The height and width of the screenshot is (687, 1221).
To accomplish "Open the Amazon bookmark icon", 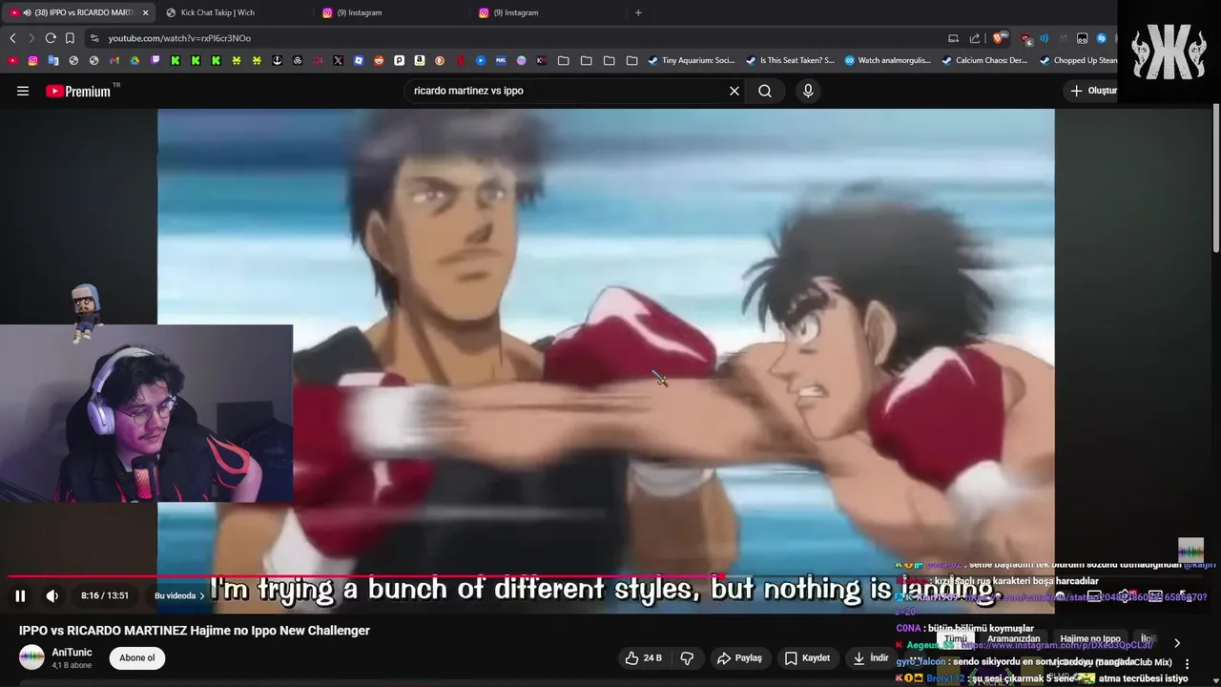I will (419, 60).
